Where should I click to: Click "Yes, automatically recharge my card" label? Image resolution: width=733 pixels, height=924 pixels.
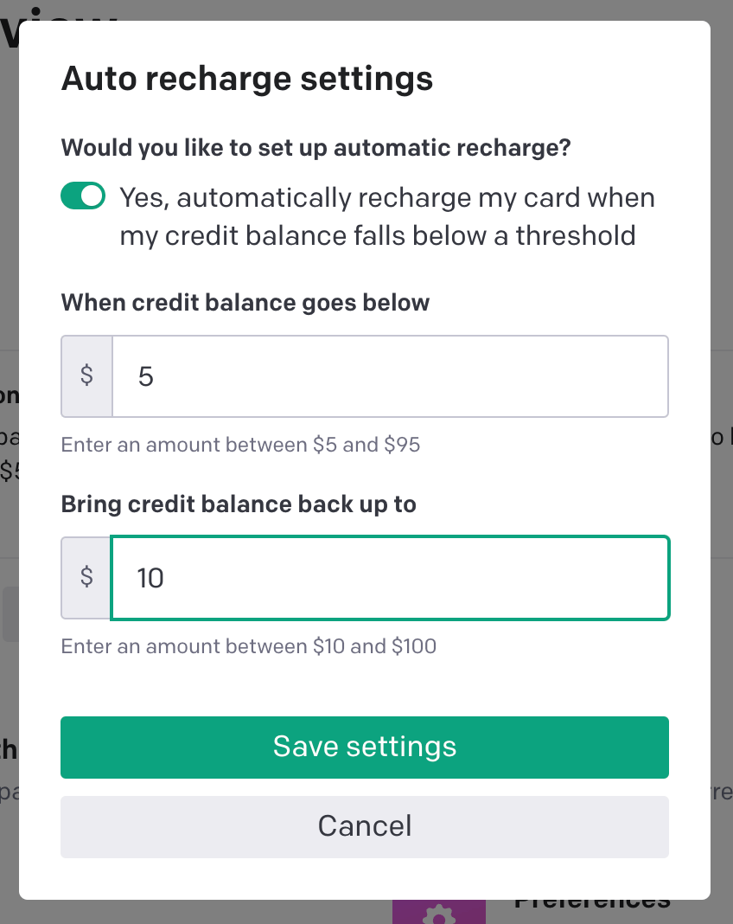pos(386,198)
